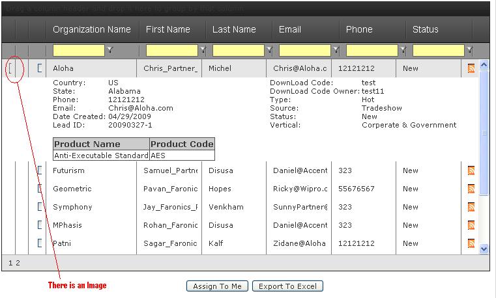This screenshot has height=298, width=496.
Task: Click the Lead ID value 20090327-1
Action: [130, 125]
